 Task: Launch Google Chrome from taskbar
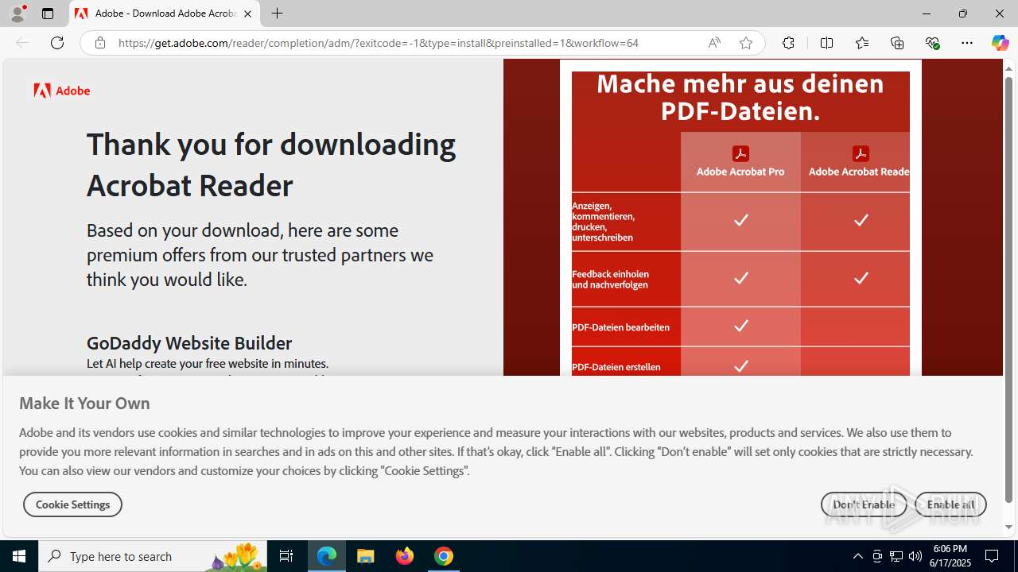(x=444, y=556)
